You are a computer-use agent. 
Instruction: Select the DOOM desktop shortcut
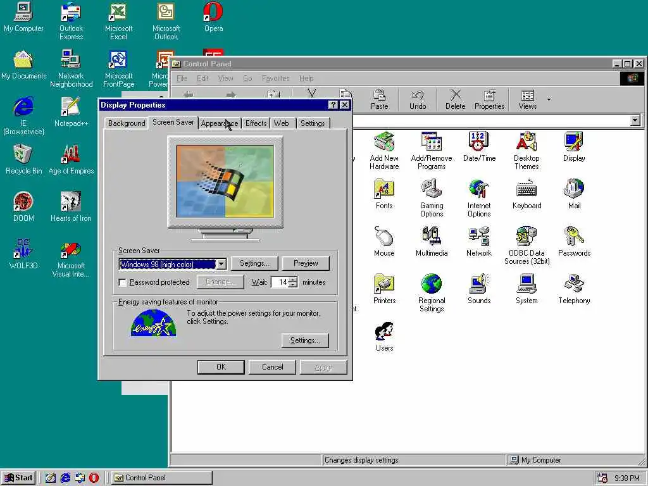coord(23,207)
